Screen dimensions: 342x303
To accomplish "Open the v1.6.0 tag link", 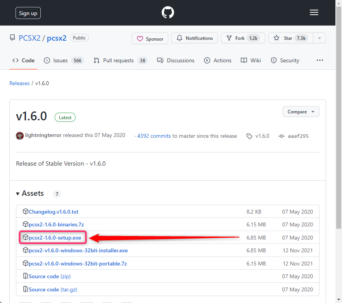I will 262,136.
